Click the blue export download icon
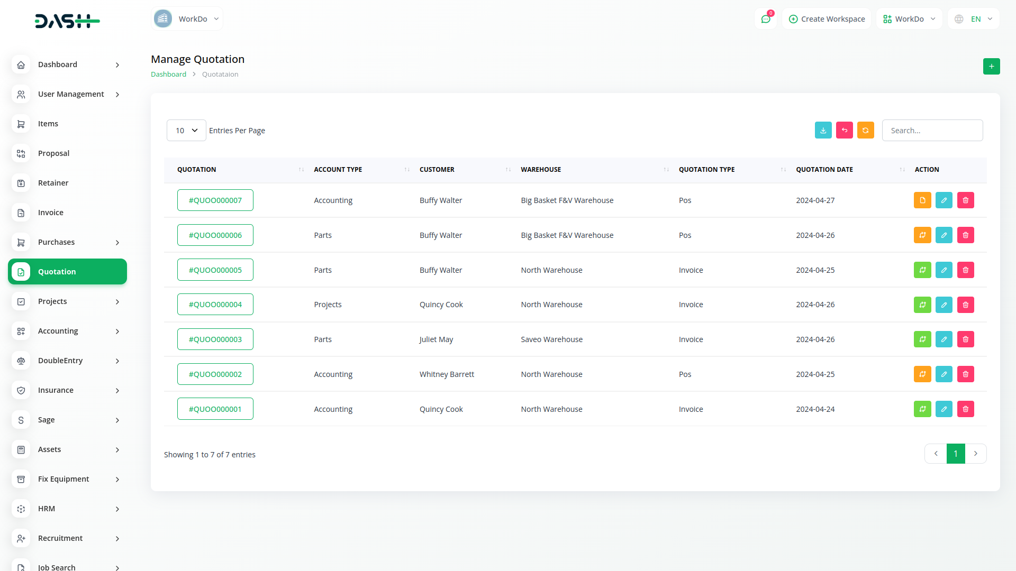 [823, 130]
